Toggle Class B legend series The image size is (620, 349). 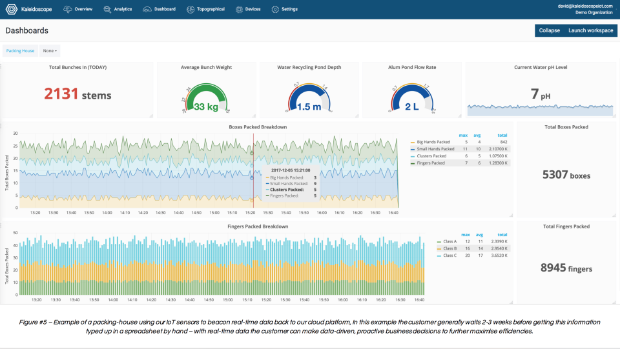pyautogui.click(x=449, y=249)
